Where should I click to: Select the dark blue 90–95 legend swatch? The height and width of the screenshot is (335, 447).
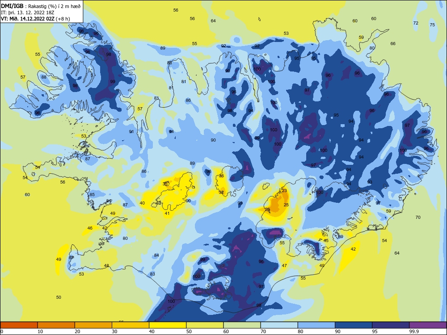[354, 325]
